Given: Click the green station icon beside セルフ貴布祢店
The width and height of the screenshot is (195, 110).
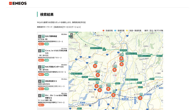Looking at the screenshot, I should click(x=43, y=36).
